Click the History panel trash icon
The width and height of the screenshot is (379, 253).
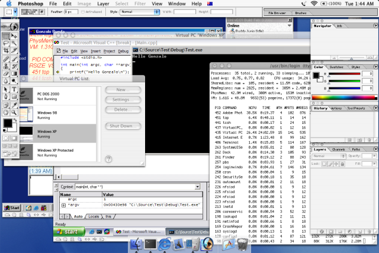[x=369, y=140]
